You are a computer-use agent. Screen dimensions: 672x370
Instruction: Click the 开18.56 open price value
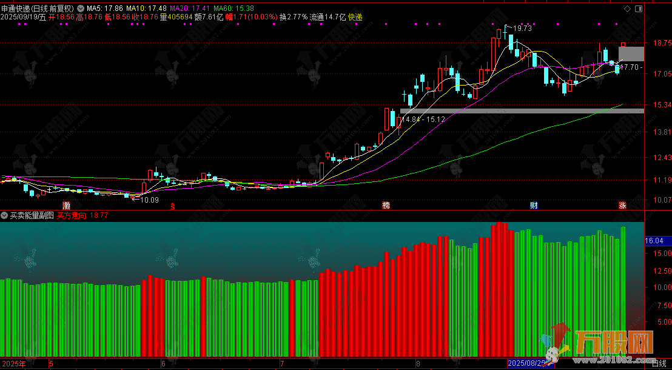coord(62,17)
